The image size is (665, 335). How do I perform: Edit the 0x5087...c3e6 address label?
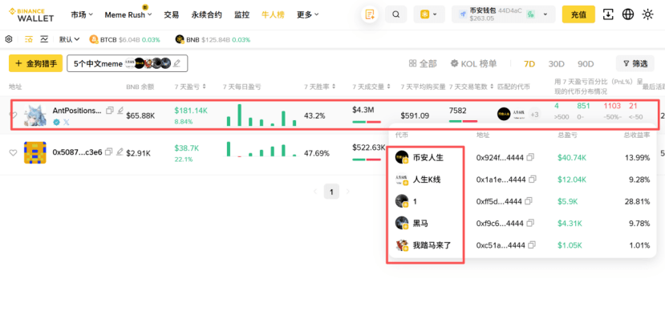(x=120, y=151)
